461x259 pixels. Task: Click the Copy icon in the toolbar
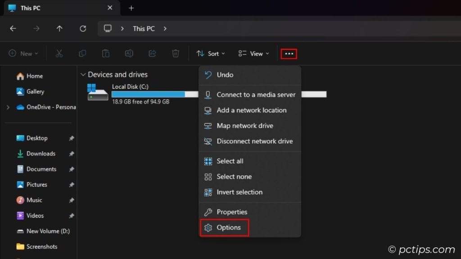(x=82, y=54)
